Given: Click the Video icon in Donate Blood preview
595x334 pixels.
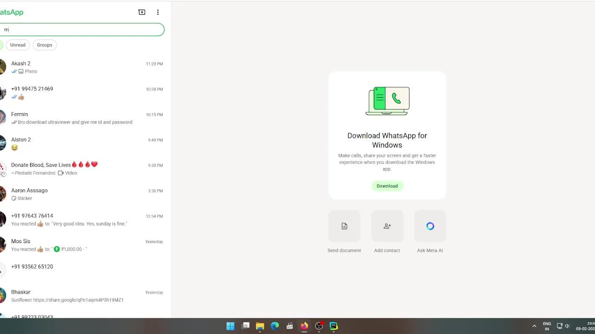Looking at the screenshot, I should coord(60,173).
